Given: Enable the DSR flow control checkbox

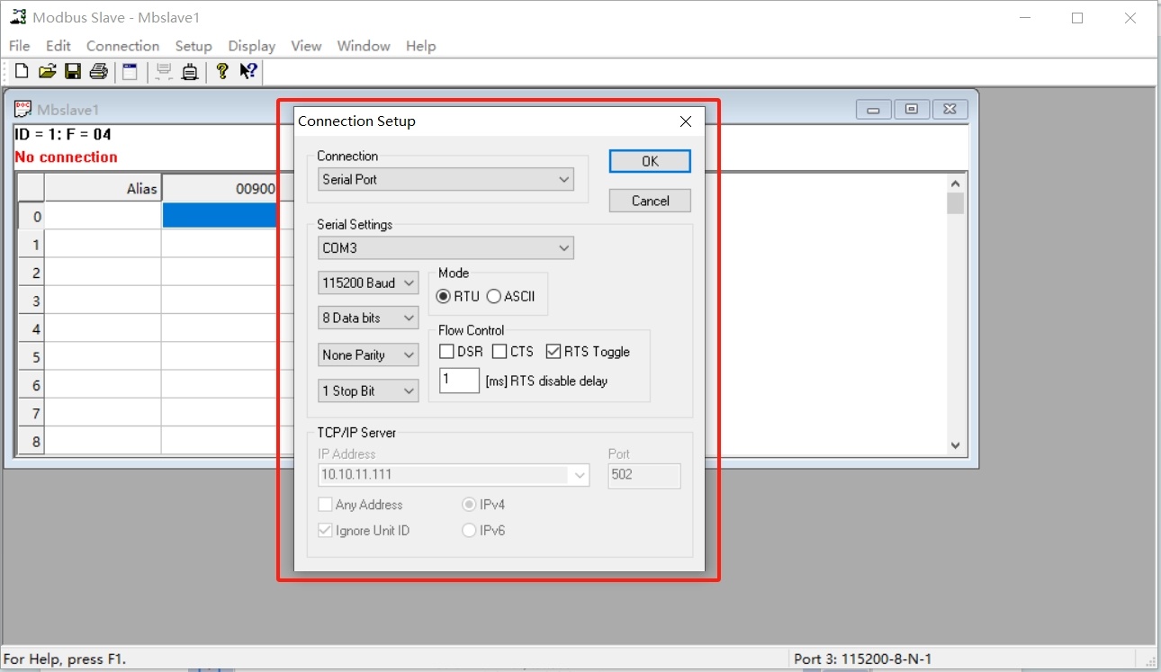Looking at the screenshot, I should tap(446, 352).
